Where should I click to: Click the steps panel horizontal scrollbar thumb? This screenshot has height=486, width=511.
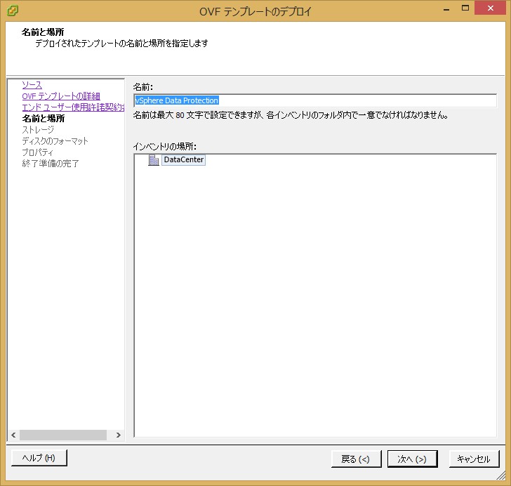pos(63,435)
